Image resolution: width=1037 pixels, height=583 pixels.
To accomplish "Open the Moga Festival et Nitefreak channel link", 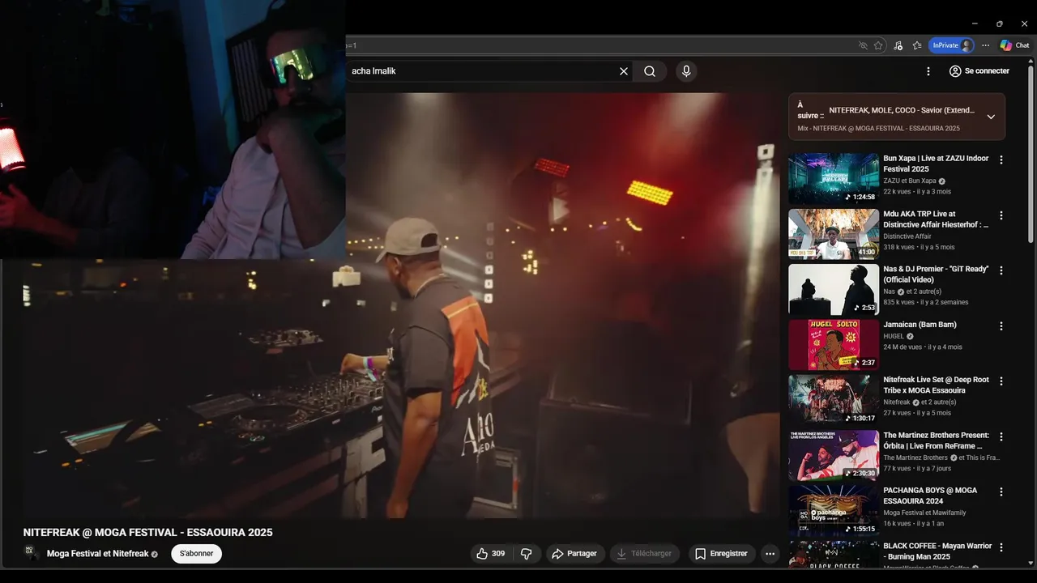I will pyautogui.click(x=97, y=554).
